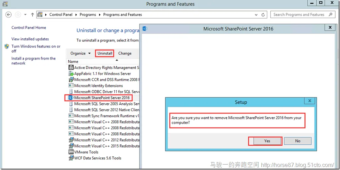
Task: Select Programs and Features breadcrumb
Action: tap(123, 15)
